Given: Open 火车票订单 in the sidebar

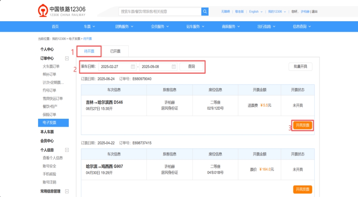Looking at the screenshot, I should point(51,67).
